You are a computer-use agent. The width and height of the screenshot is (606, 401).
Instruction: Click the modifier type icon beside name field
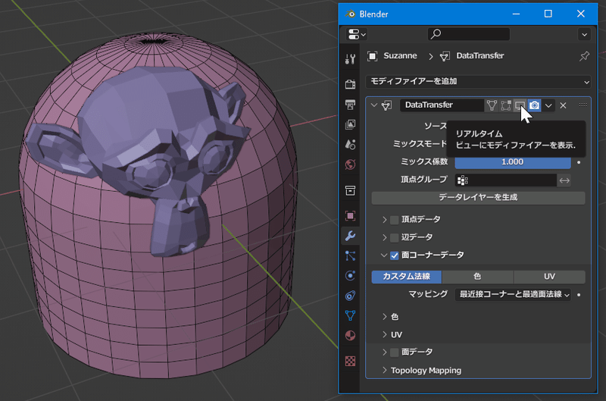pos(387,105)
